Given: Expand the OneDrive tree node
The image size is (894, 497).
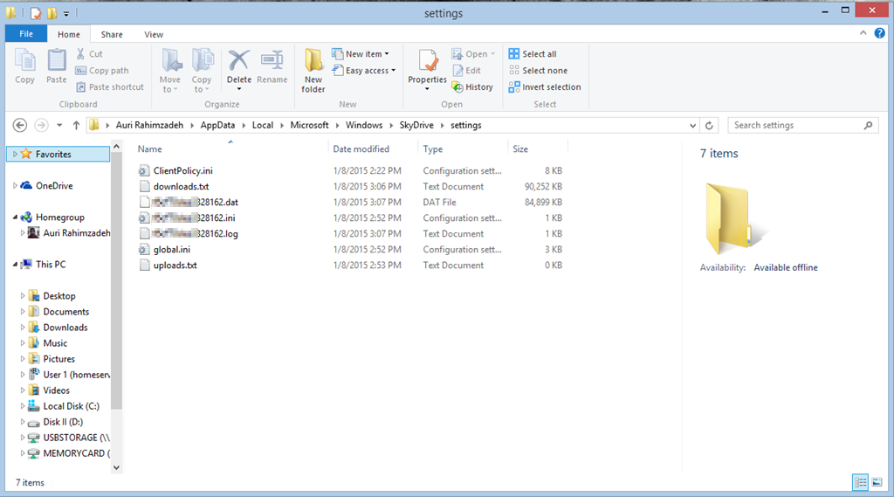Looking at the screenshot, I should (x=16, y=186).
